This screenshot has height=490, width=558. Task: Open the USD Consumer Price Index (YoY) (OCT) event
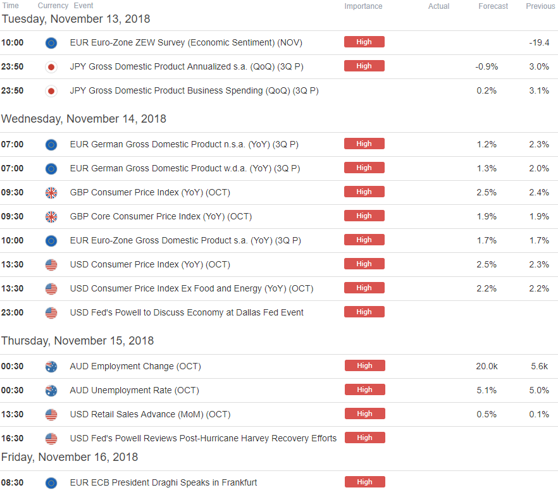click(150, 264)
